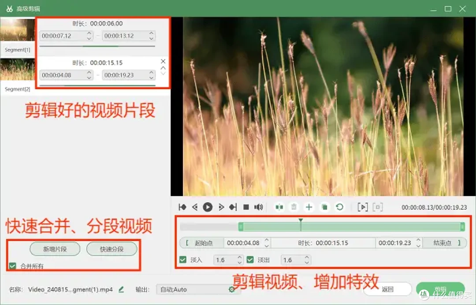Jump to the segment start point
The width and height of the screenshot is (476, 305).
click(182, 207)
